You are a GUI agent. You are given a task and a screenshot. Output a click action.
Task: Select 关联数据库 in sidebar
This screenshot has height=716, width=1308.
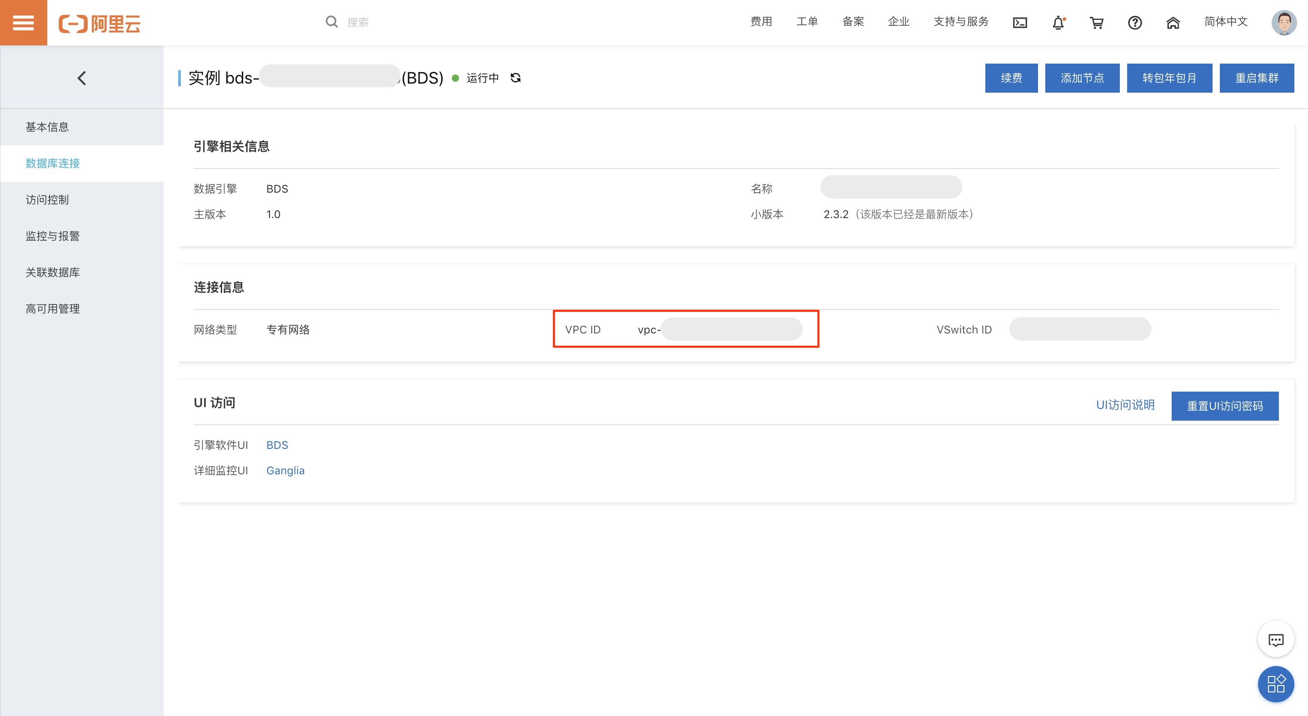(x=82, y=273)
